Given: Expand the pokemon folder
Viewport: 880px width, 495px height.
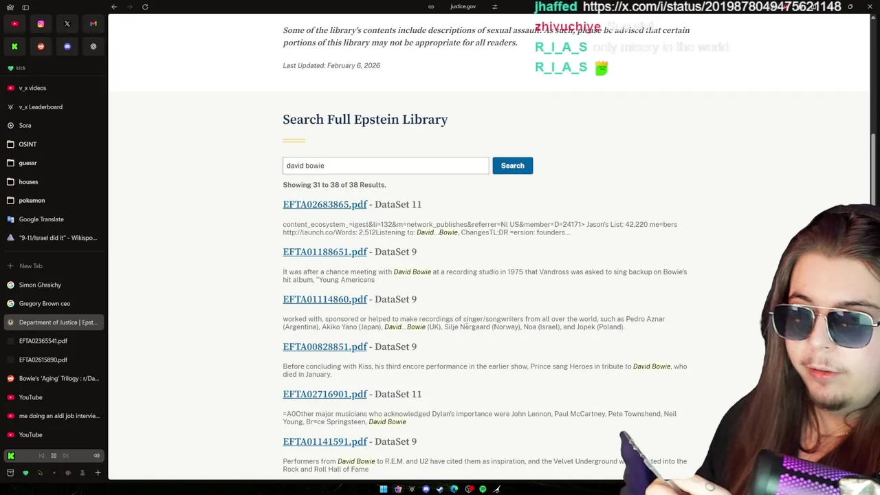Looking at the screenshot, I should click(x=54, y=200).
